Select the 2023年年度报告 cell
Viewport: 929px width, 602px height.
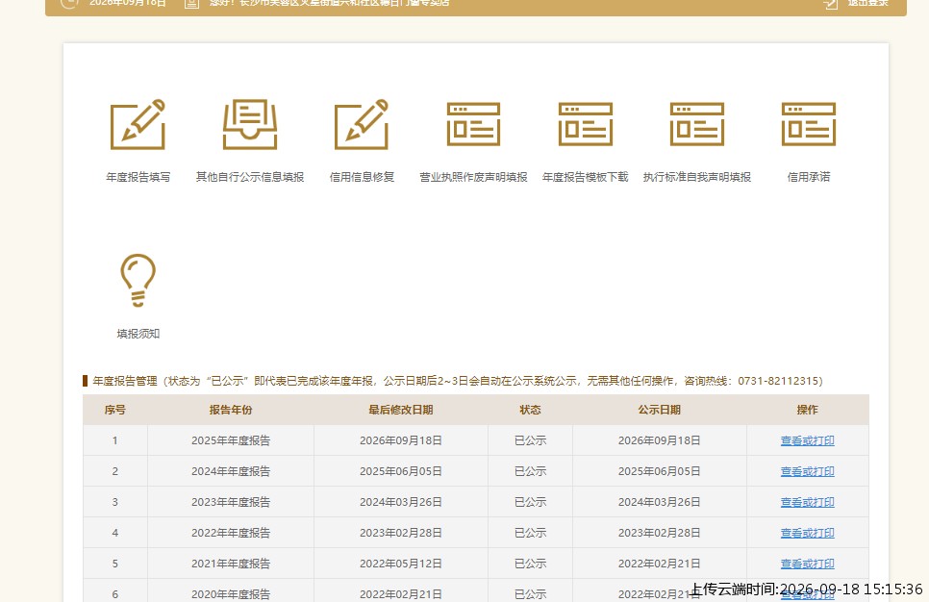coord(231,502)
